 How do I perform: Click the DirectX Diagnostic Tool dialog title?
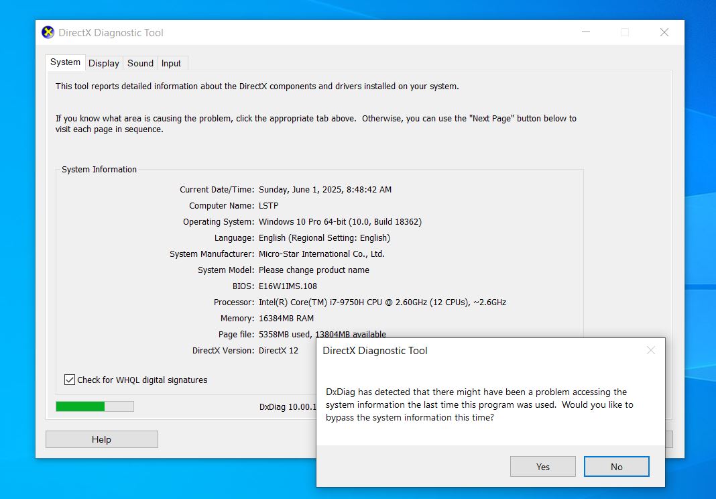[375, 351]
